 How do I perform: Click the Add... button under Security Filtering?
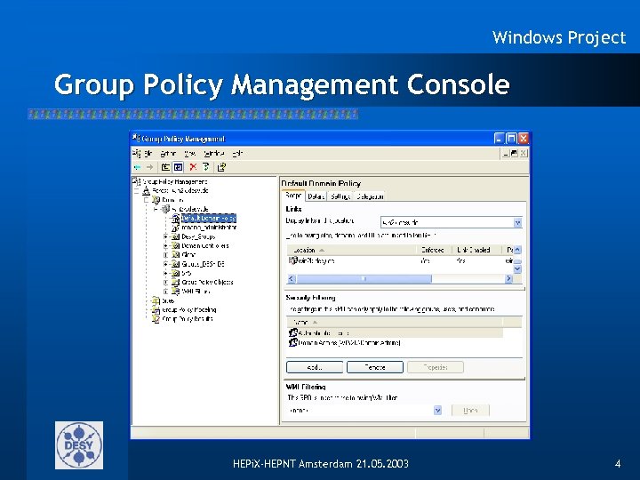tap(315, 367)
